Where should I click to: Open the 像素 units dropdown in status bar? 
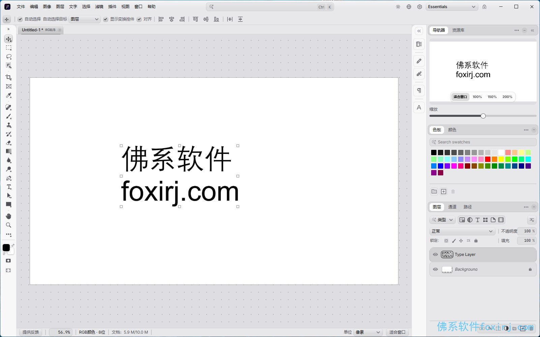[x=368, y=332]
